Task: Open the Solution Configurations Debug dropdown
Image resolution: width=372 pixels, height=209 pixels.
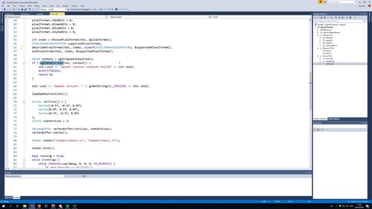Action: pos(45,9)
